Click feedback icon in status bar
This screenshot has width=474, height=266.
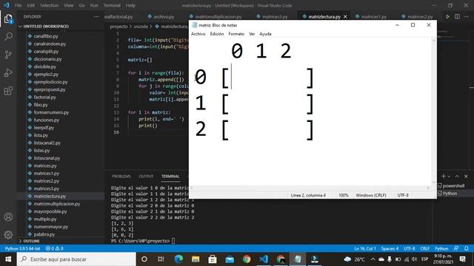point(456,248)
